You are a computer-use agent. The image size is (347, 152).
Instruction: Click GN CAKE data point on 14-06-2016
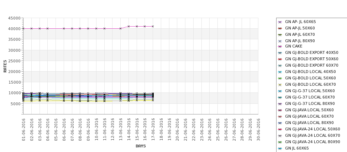(128, 26)
